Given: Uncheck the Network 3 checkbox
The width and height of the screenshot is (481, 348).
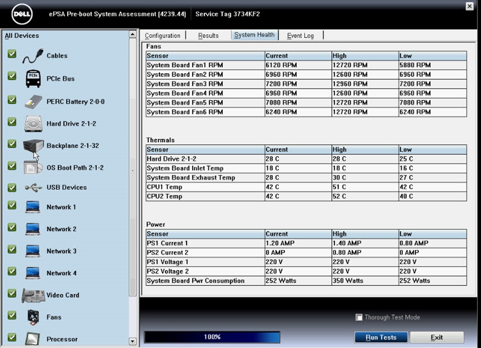Looking at the screenshot, I should tap(12, 249).
